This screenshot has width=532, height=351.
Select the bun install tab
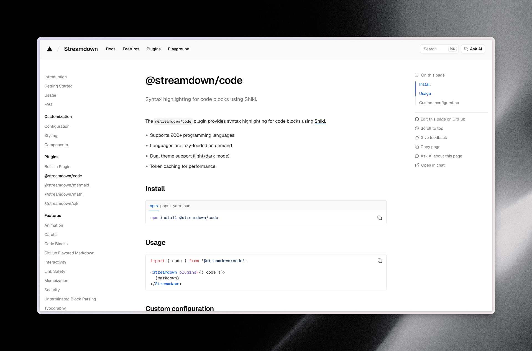coord(187,206)
